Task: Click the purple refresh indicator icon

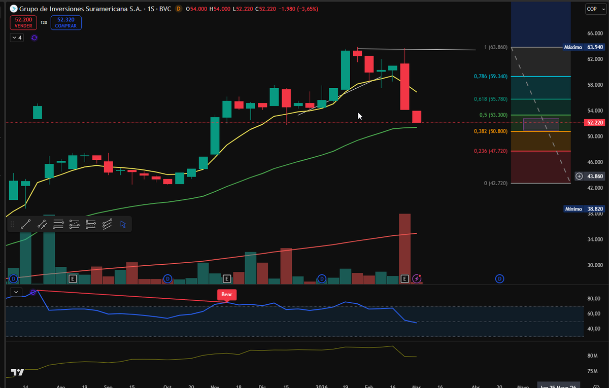Action: coord(34,38)
